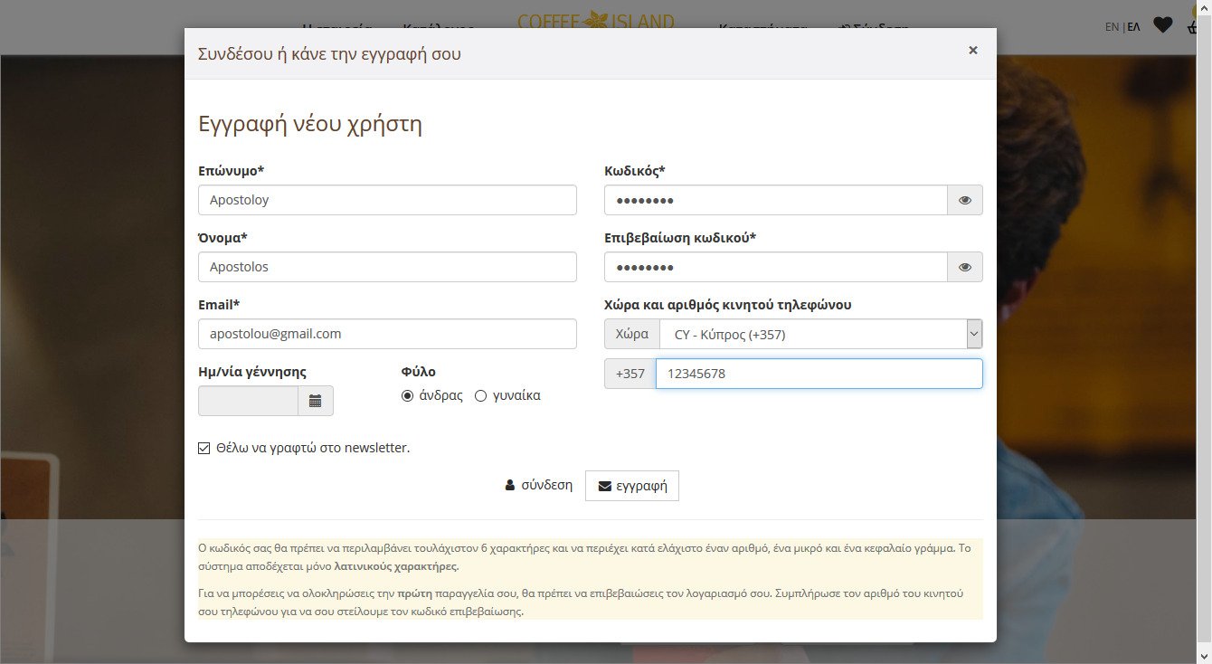Switch site language to ΕΛ
This screenshot has width=1212, height=664.
1133,26
